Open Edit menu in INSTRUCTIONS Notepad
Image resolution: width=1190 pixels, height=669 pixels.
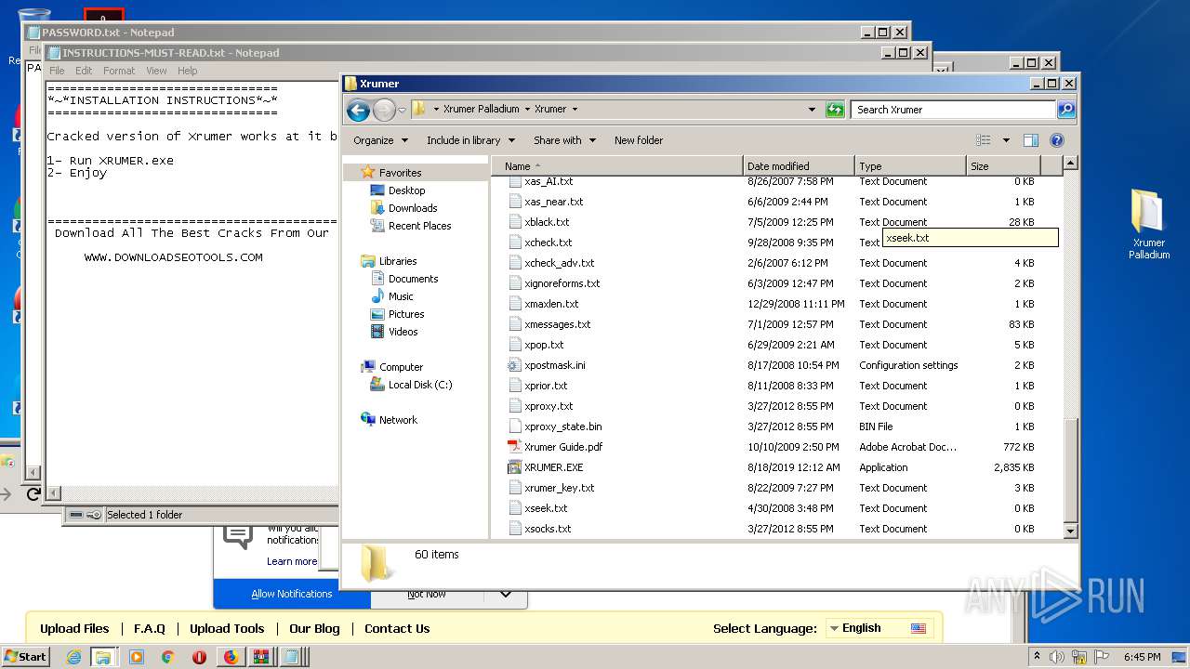click(x=84, y=71)
